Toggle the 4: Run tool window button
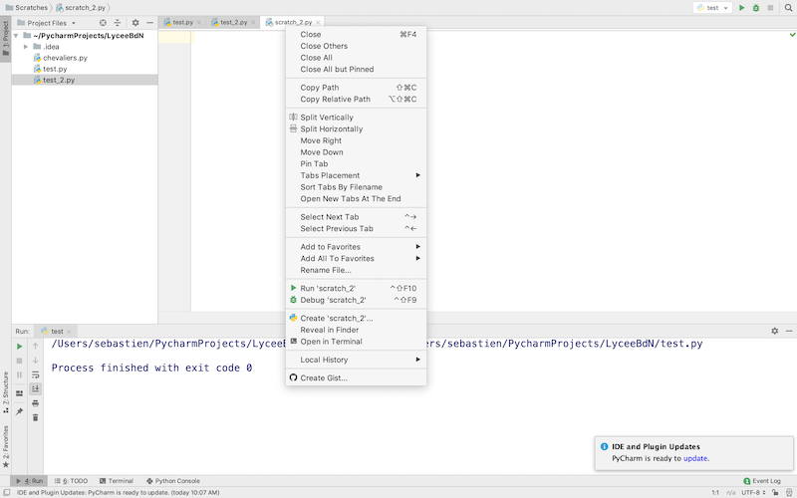This screenshot has width=797, height=498. (30, 481)
